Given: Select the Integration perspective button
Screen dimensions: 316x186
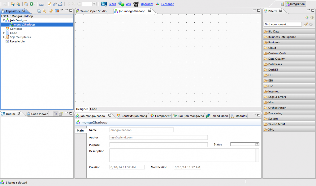Looking at the screenshot, I should 295,4.
